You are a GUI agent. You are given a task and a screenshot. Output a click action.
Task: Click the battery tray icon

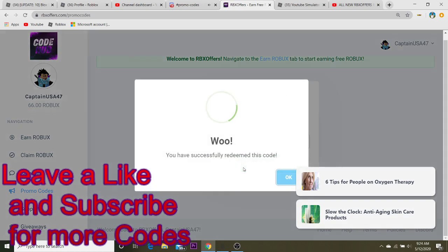pos(402,246)
